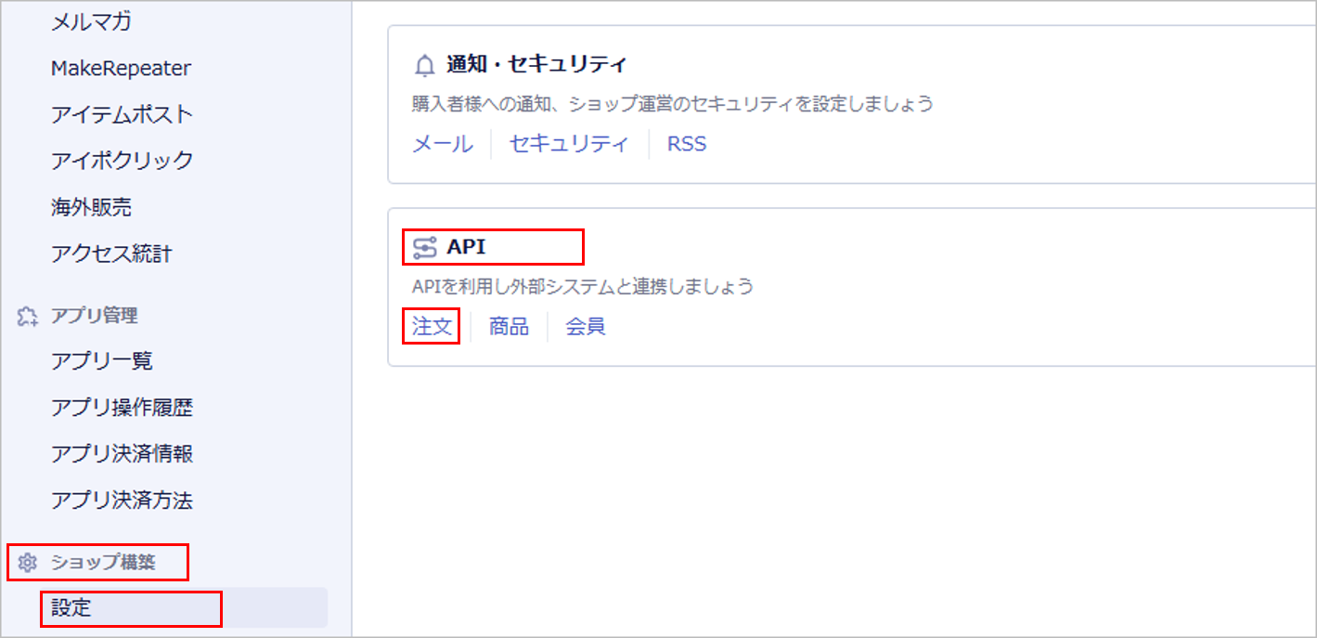Viewport: 1317px width, 638px height.
Task: Open the 会員 API link
Action: click(586, 327)
